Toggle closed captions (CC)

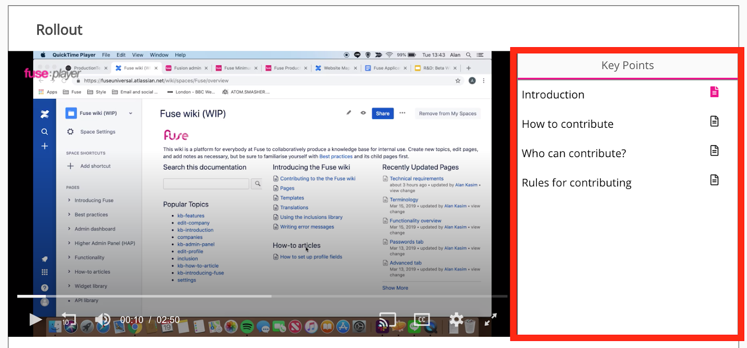click(x=422, y=320)
